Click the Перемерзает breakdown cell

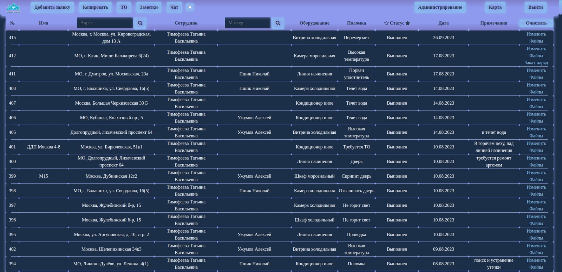(x=357, y=38)
